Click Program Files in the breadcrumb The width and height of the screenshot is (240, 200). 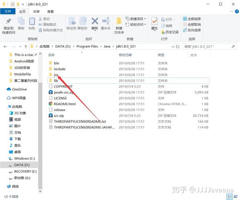point(87,46)
